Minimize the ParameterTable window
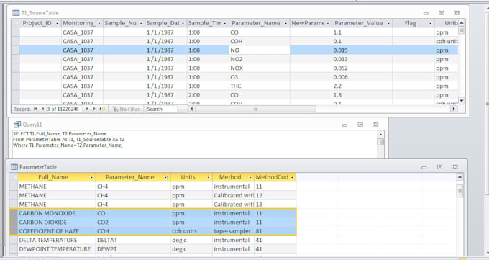Screen dimensions: 489x260 click(424, 167)
